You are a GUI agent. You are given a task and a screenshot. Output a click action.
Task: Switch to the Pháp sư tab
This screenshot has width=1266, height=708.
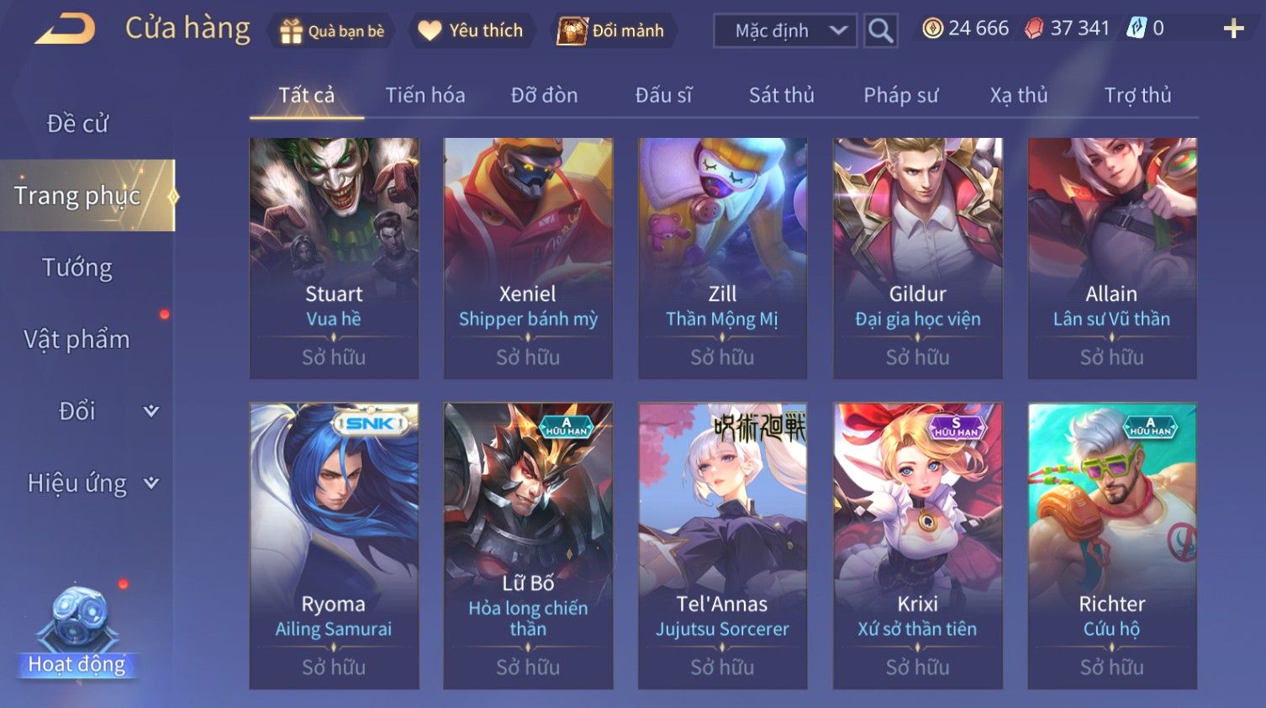pos(900,95)
